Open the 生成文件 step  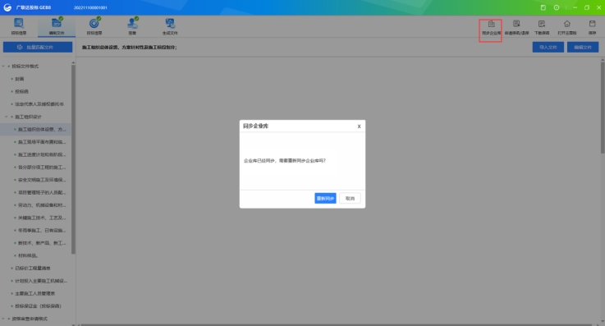pyautogui.click(x=170, y=26)
